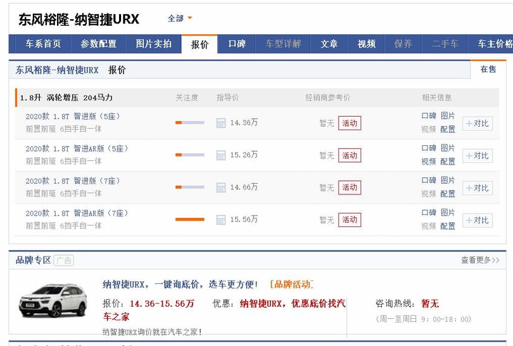This screenshot has height=346, width=513.
Task: Select the 在售 tab
Action: click(488, 69)
